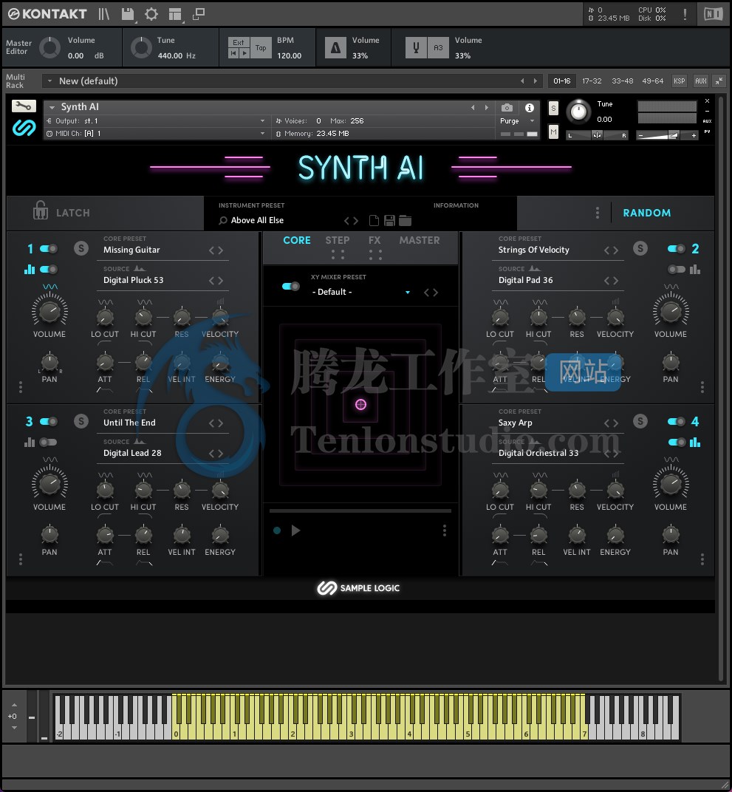Click the Ext sync button
Image resolution: width=732 pixels, height=792 pixels.
pos(239,42)
